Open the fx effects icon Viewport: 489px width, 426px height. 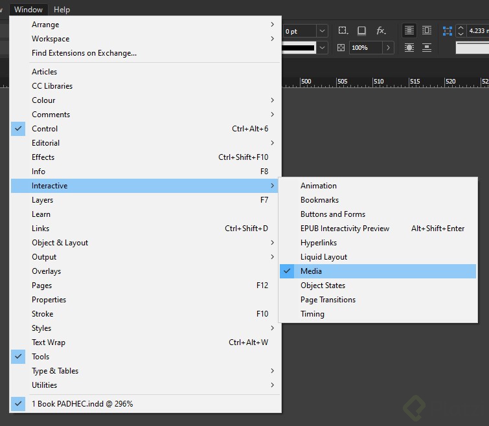pyautogui.click(x=381, y=30)
